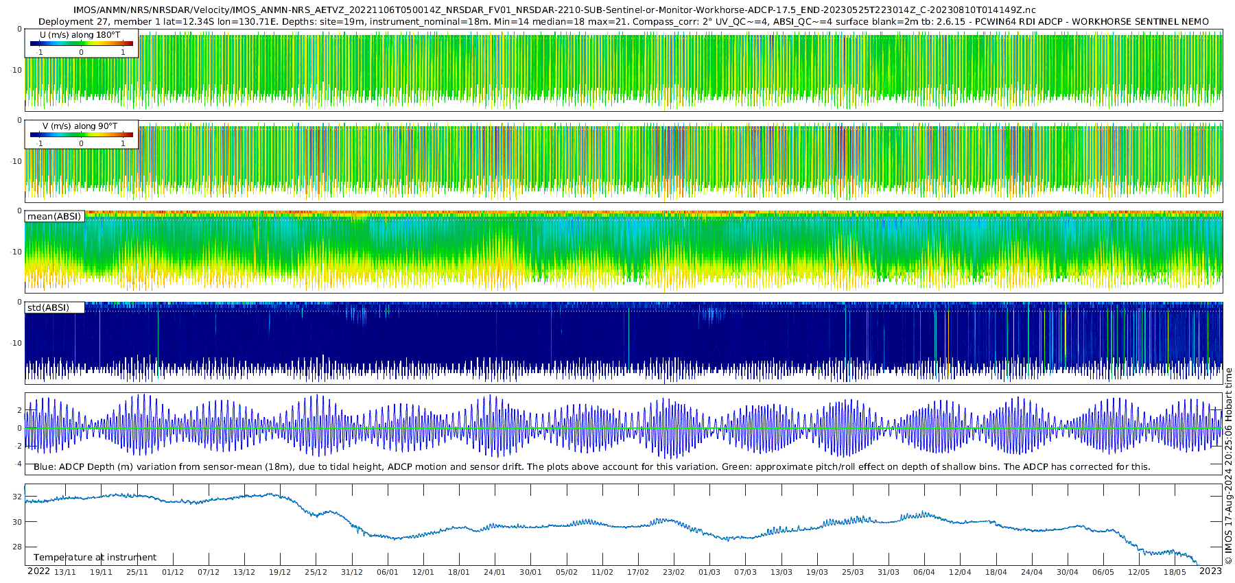Click the 07/03 date tick label
Screen dimensions: 1235x583
tap(746, 572)
